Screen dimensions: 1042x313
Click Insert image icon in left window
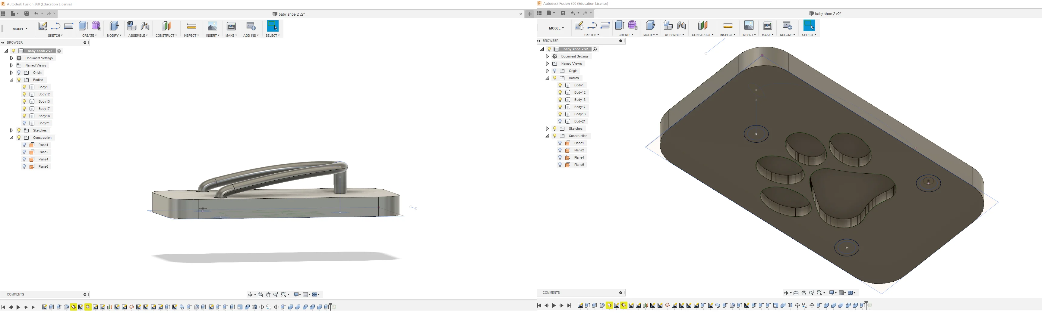coord(212,26)
